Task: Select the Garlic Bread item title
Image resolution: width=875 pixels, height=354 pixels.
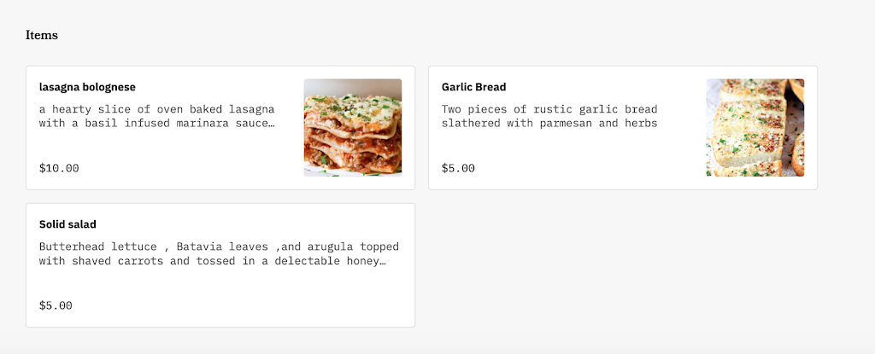Action: [473, 87]
